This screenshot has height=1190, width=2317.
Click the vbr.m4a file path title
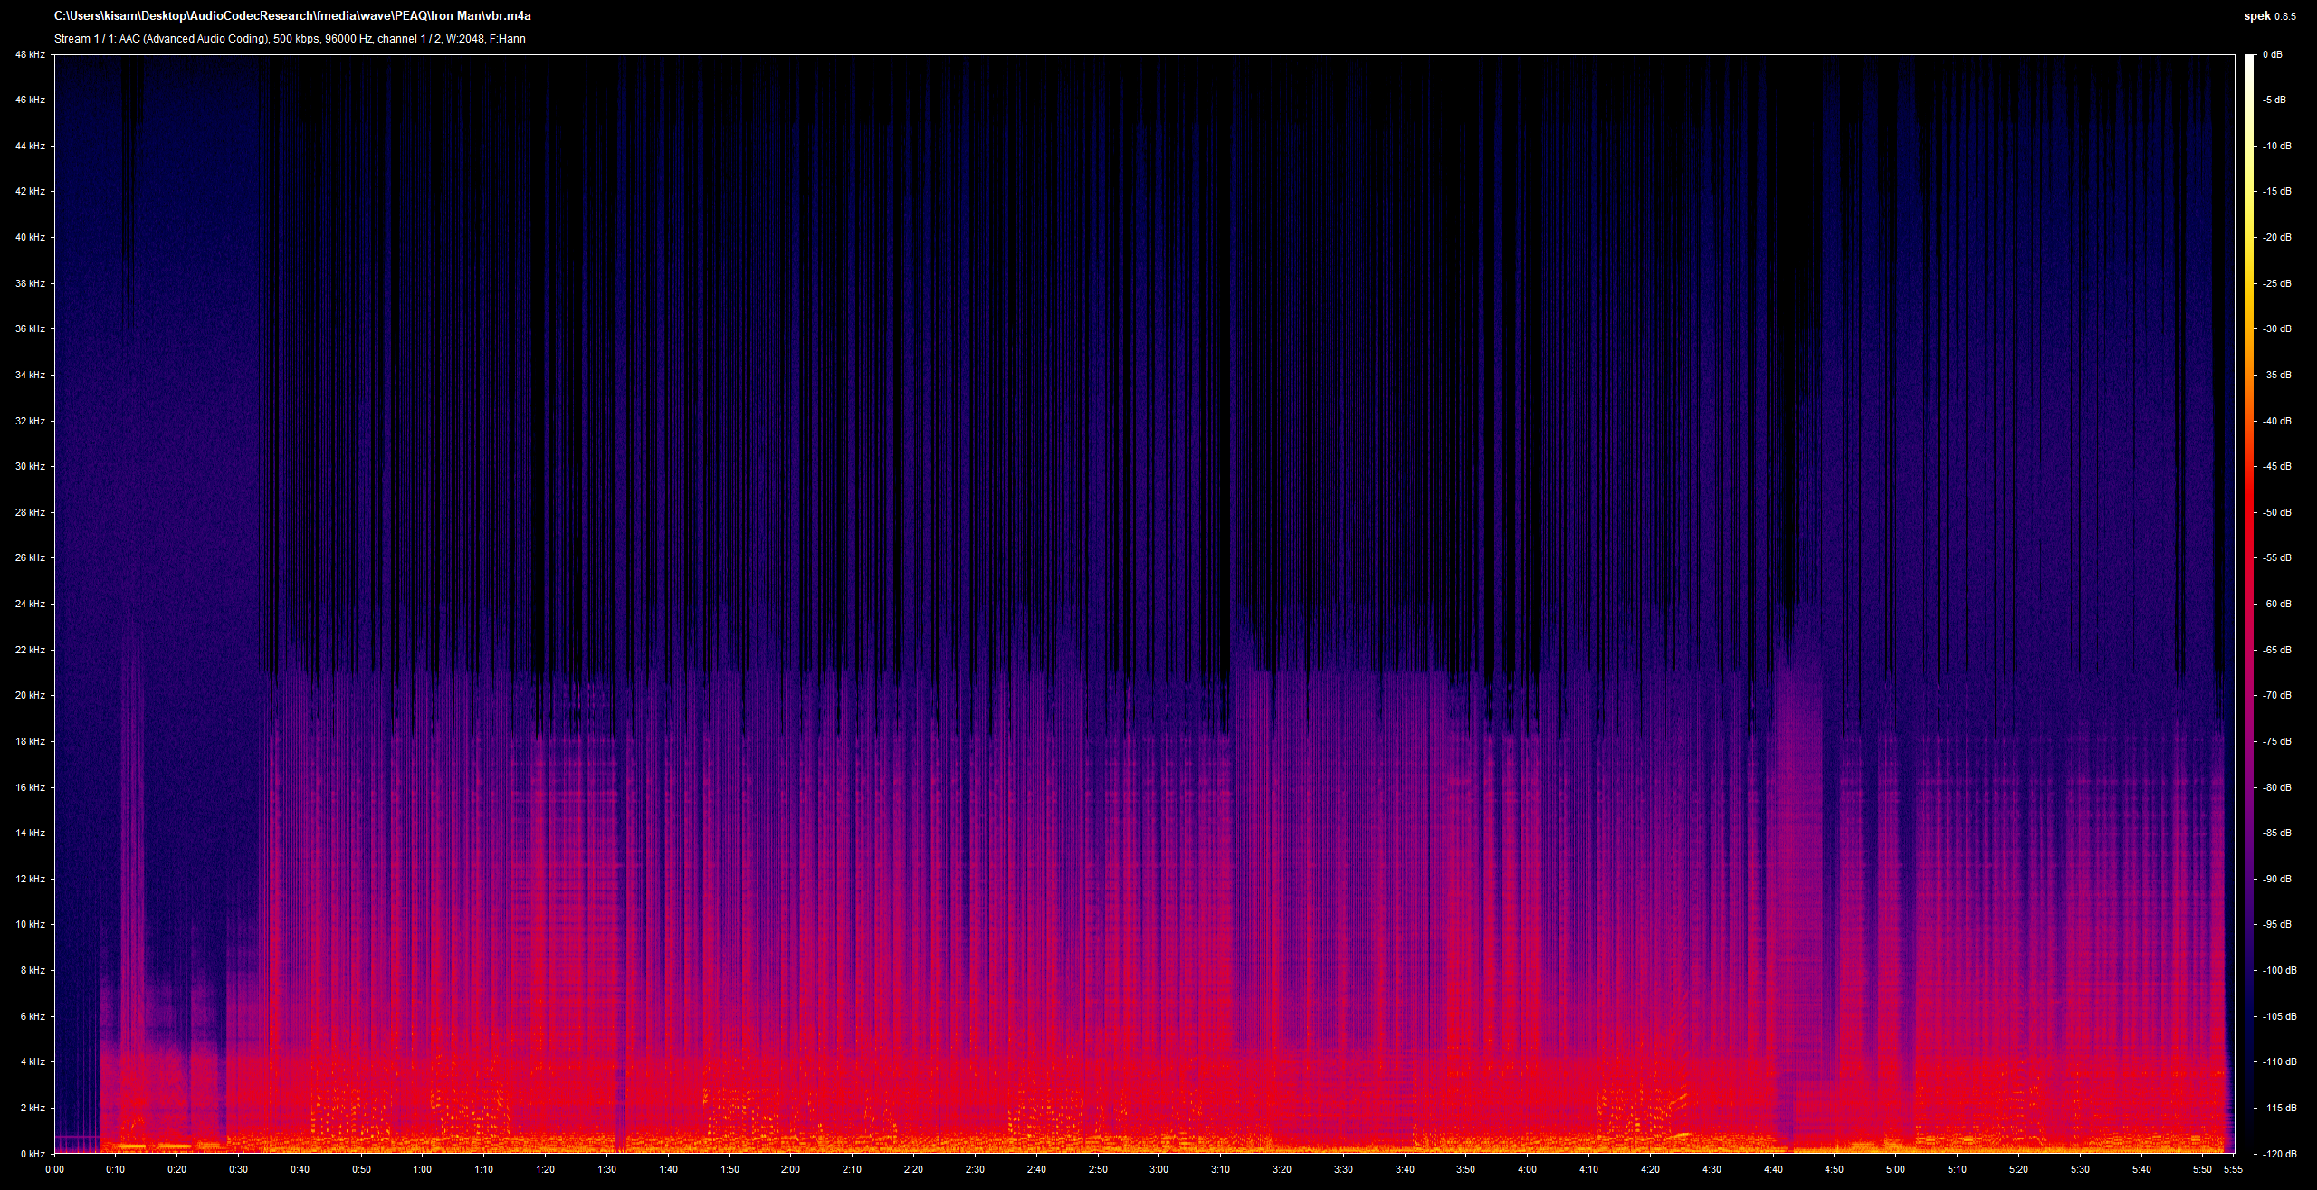point(292,16)
